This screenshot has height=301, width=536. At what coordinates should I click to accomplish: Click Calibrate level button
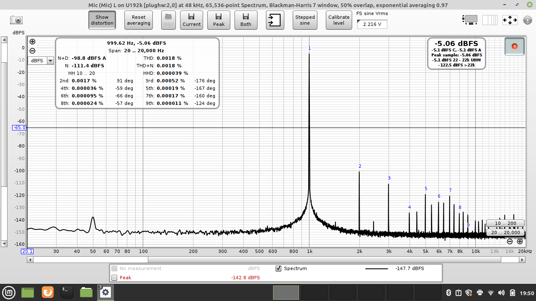pyautogui.click(x=339, y=20)
